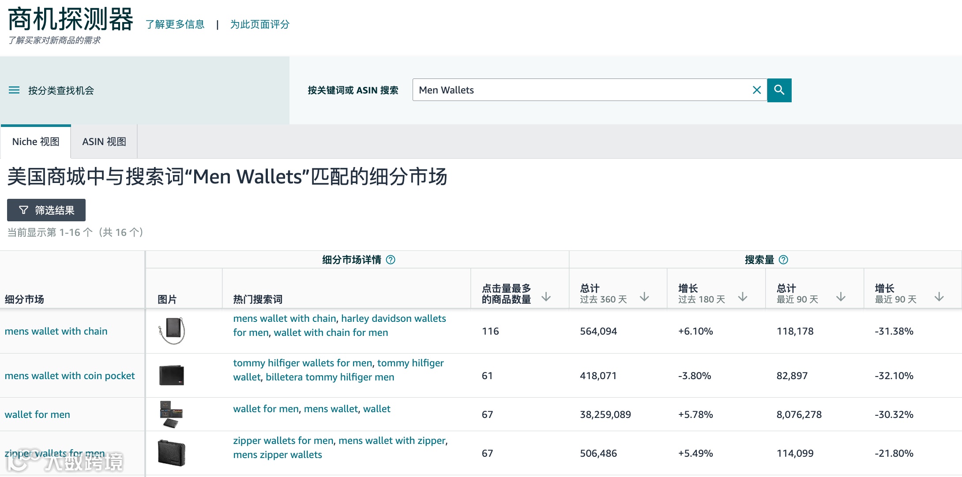Open the 筛选结果 filter button

pyautogui.click(x=46, y=210)
